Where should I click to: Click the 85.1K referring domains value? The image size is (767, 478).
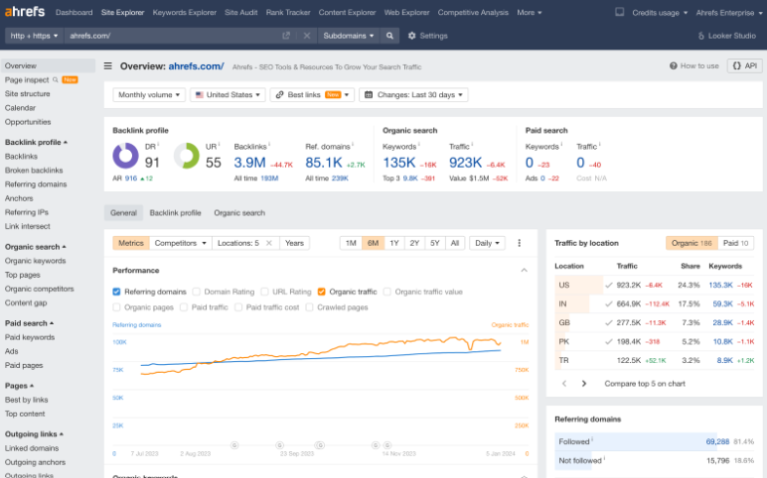[324, 163]
